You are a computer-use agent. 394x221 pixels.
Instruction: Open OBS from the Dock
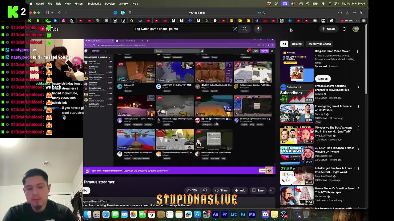click(x=283, y=214)
